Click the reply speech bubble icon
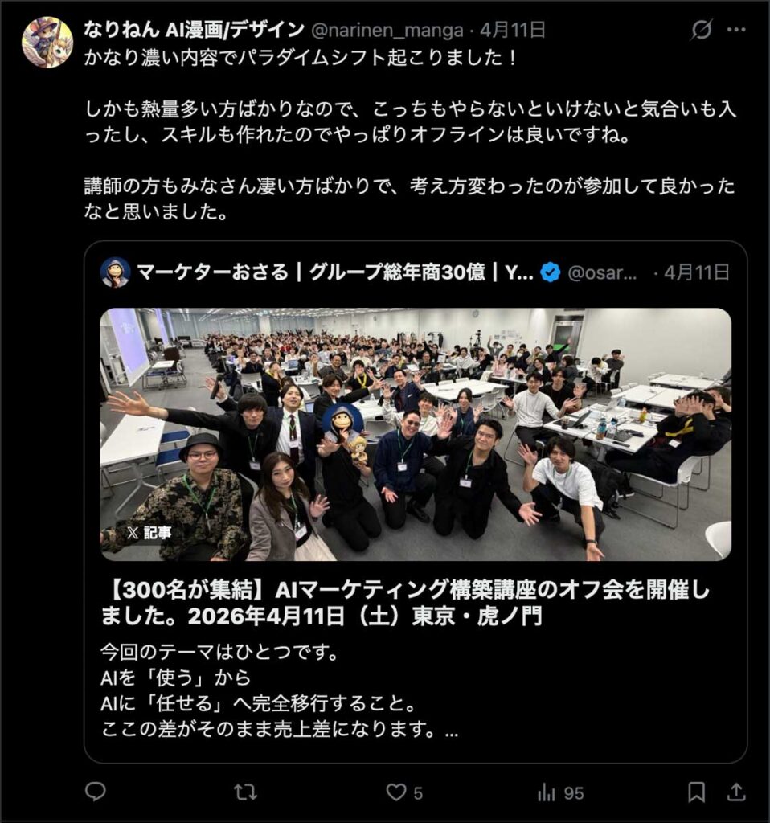Image resolution: width=770 pixels, height=823 pixels. click(x=96, y=792)
